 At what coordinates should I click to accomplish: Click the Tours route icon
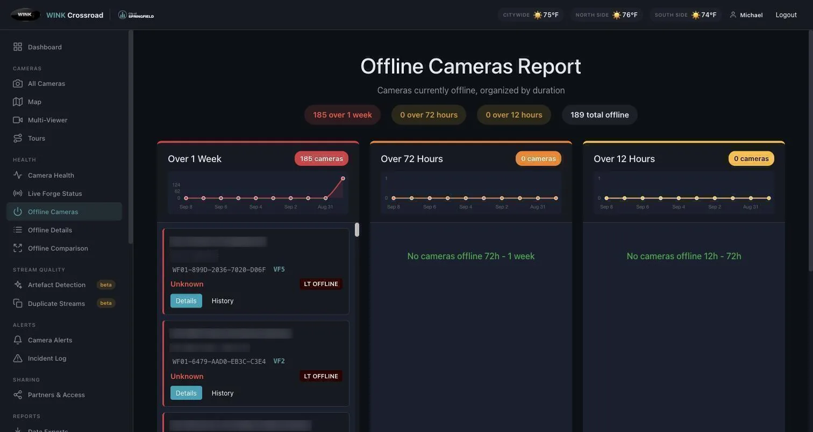click(x=18, y=138)
